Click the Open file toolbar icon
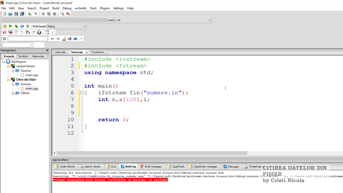The image size is (343, 193). 10,14
